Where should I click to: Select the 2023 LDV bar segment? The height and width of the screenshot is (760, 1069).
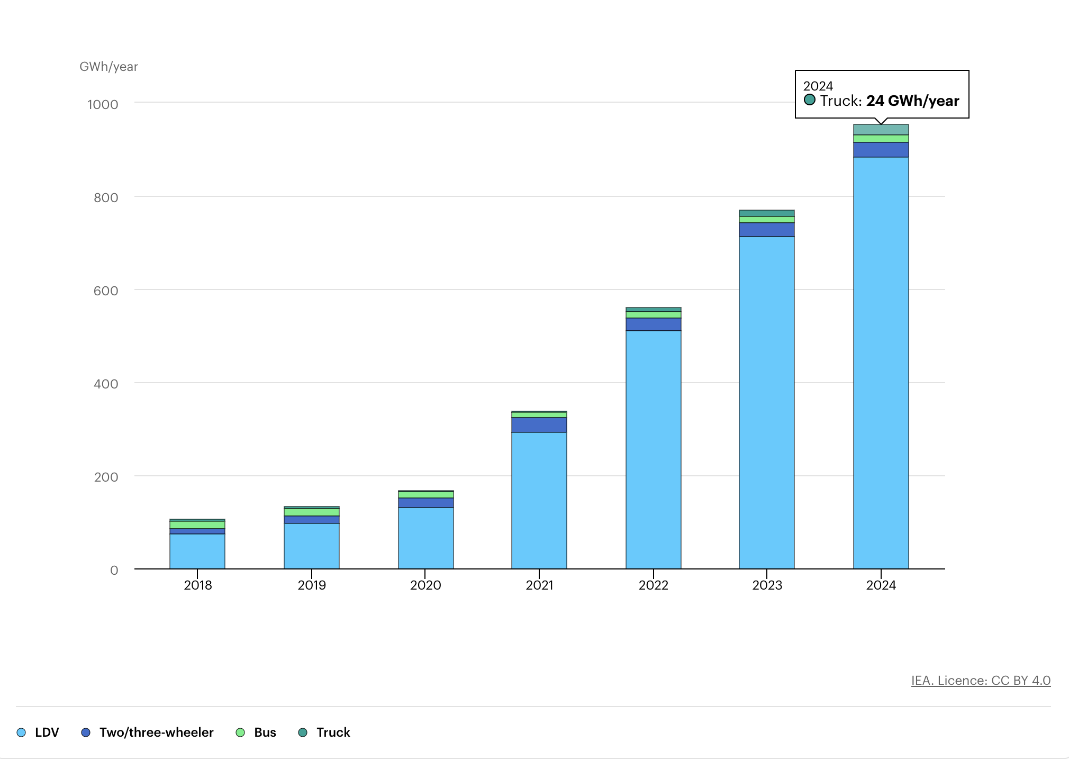[x=766, y=402]
